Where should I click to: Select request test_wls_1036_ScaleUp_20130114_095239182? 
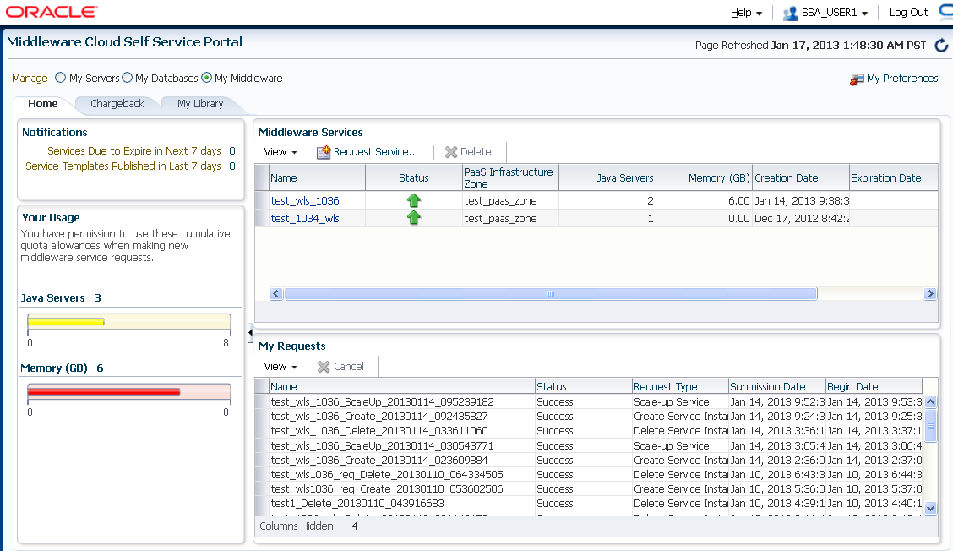click(382, 402)
